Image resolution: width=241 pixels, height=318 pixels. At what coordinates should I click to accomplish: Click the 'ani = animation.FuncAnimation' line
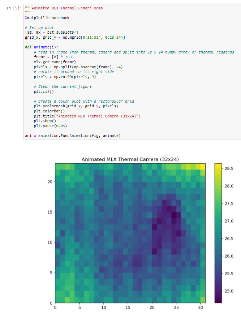73,136
